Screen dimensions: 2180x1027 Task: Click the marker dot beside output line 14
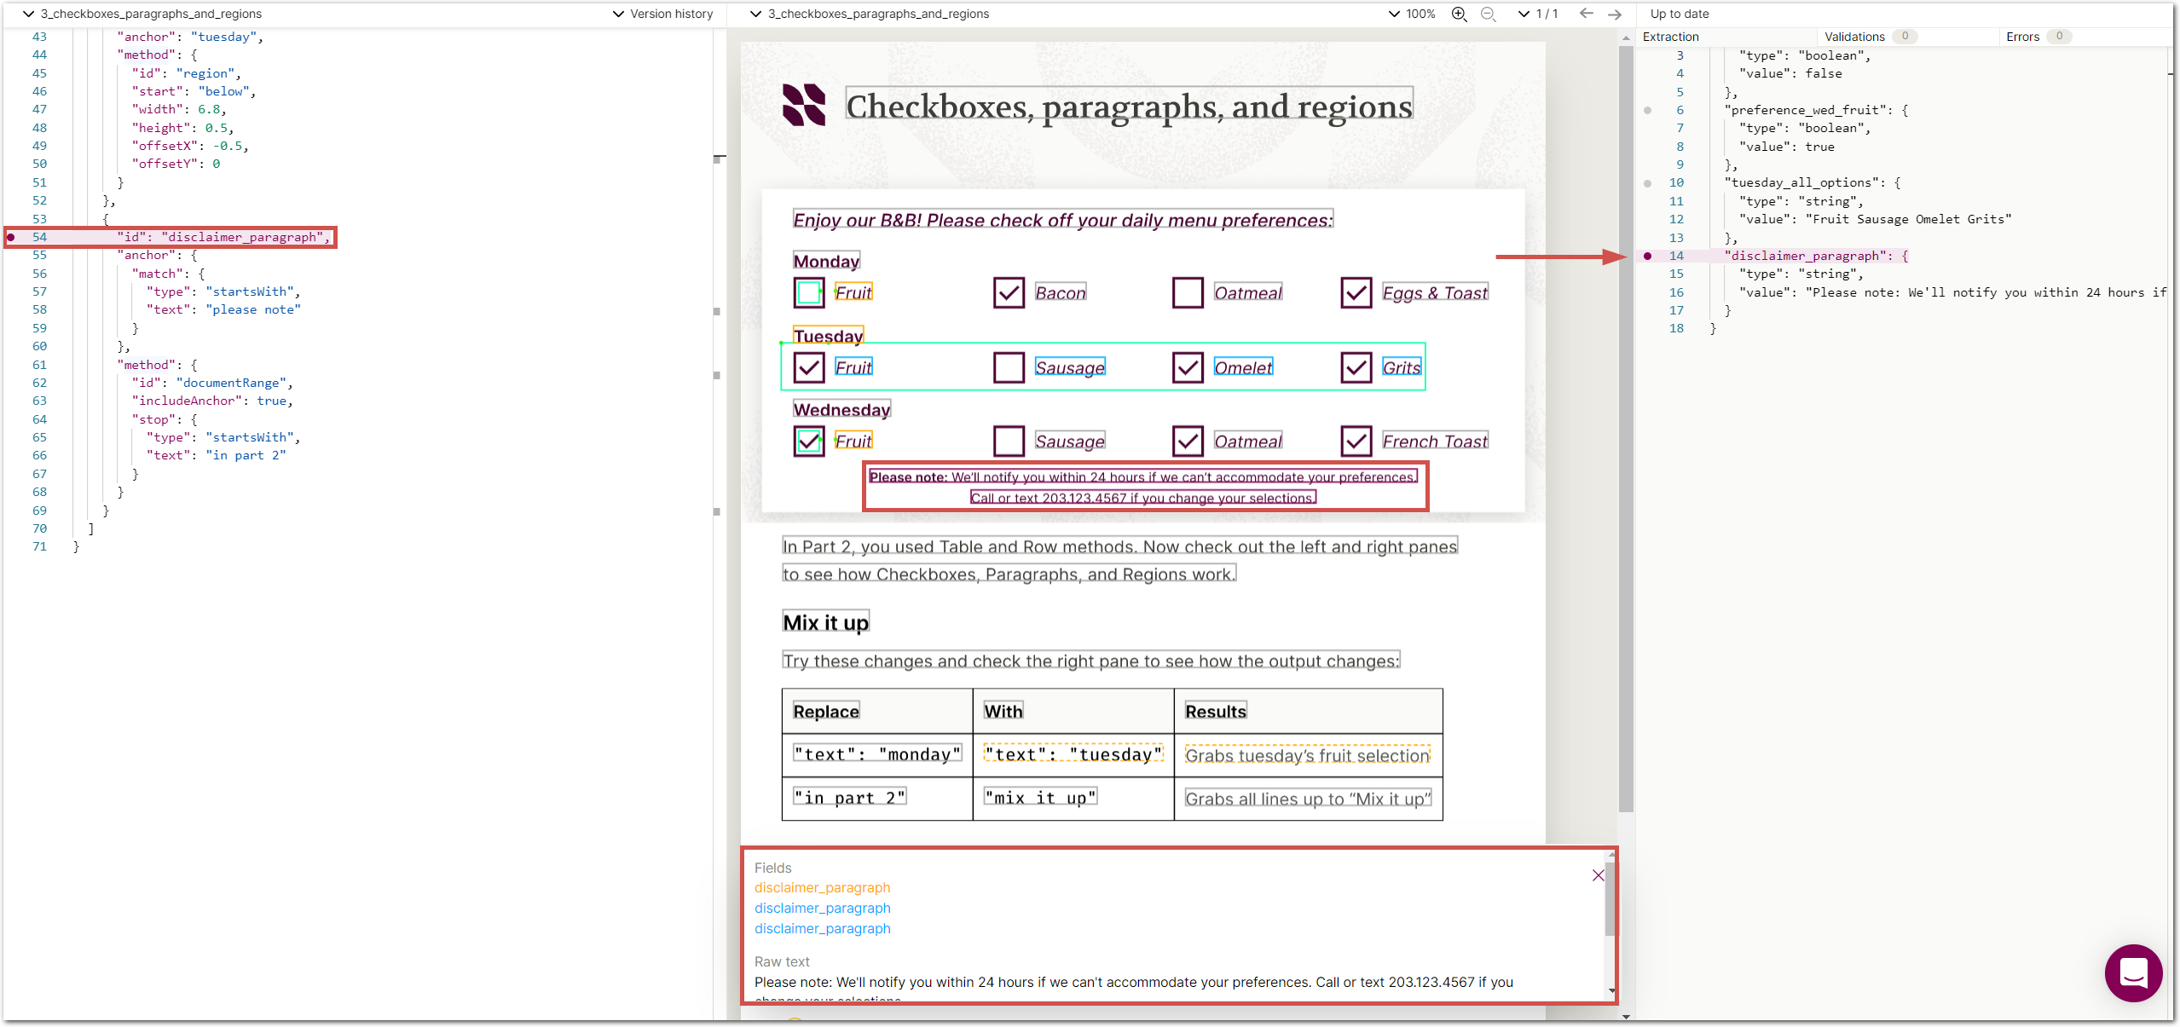pyautogui.click(x=1647, y=256)
